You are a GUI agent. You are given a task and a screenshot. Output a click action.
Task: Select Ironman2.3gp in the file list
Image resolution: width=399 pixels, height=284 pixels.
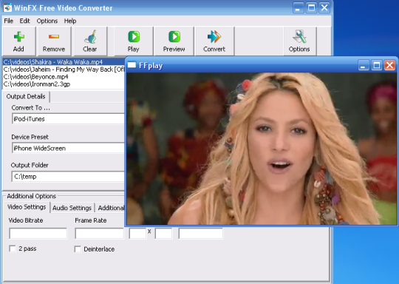click(64, 84)
